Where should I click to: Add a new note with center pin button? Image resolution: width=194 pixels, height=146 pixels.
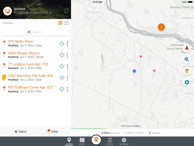coord(96,140)
